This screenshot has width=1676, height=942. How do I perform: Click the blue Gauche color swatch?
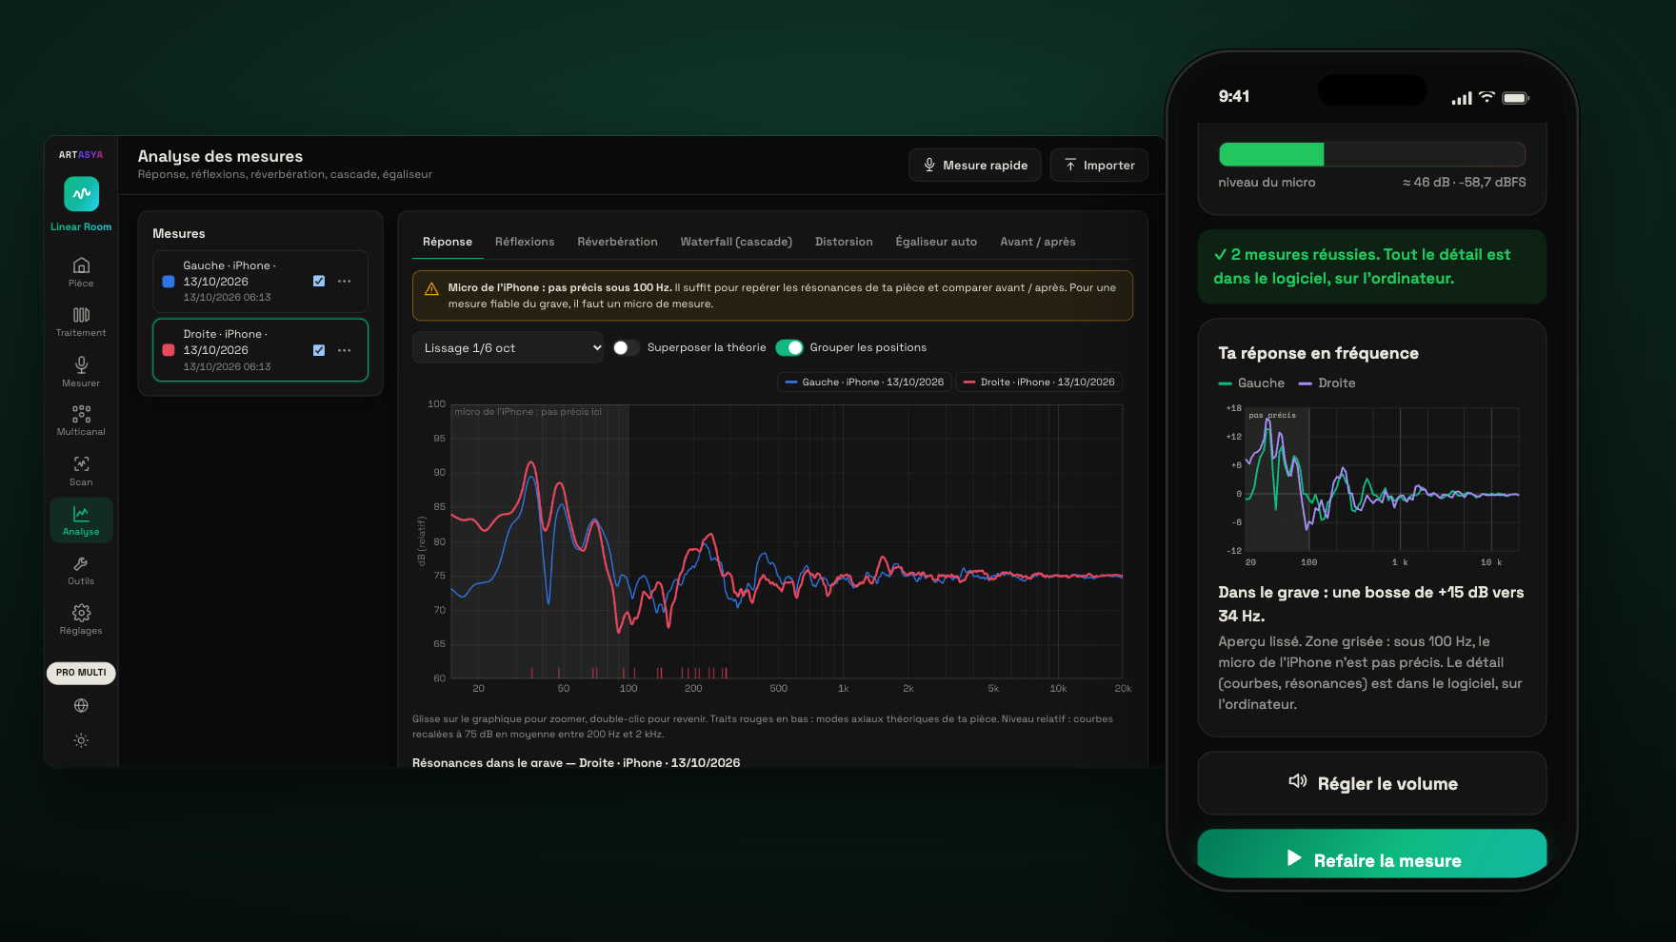pos(169,282)
